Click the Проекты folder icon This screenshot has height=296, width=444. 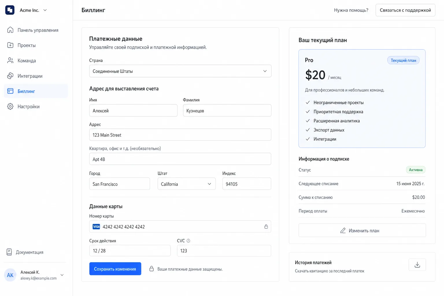tap(10, 45)
